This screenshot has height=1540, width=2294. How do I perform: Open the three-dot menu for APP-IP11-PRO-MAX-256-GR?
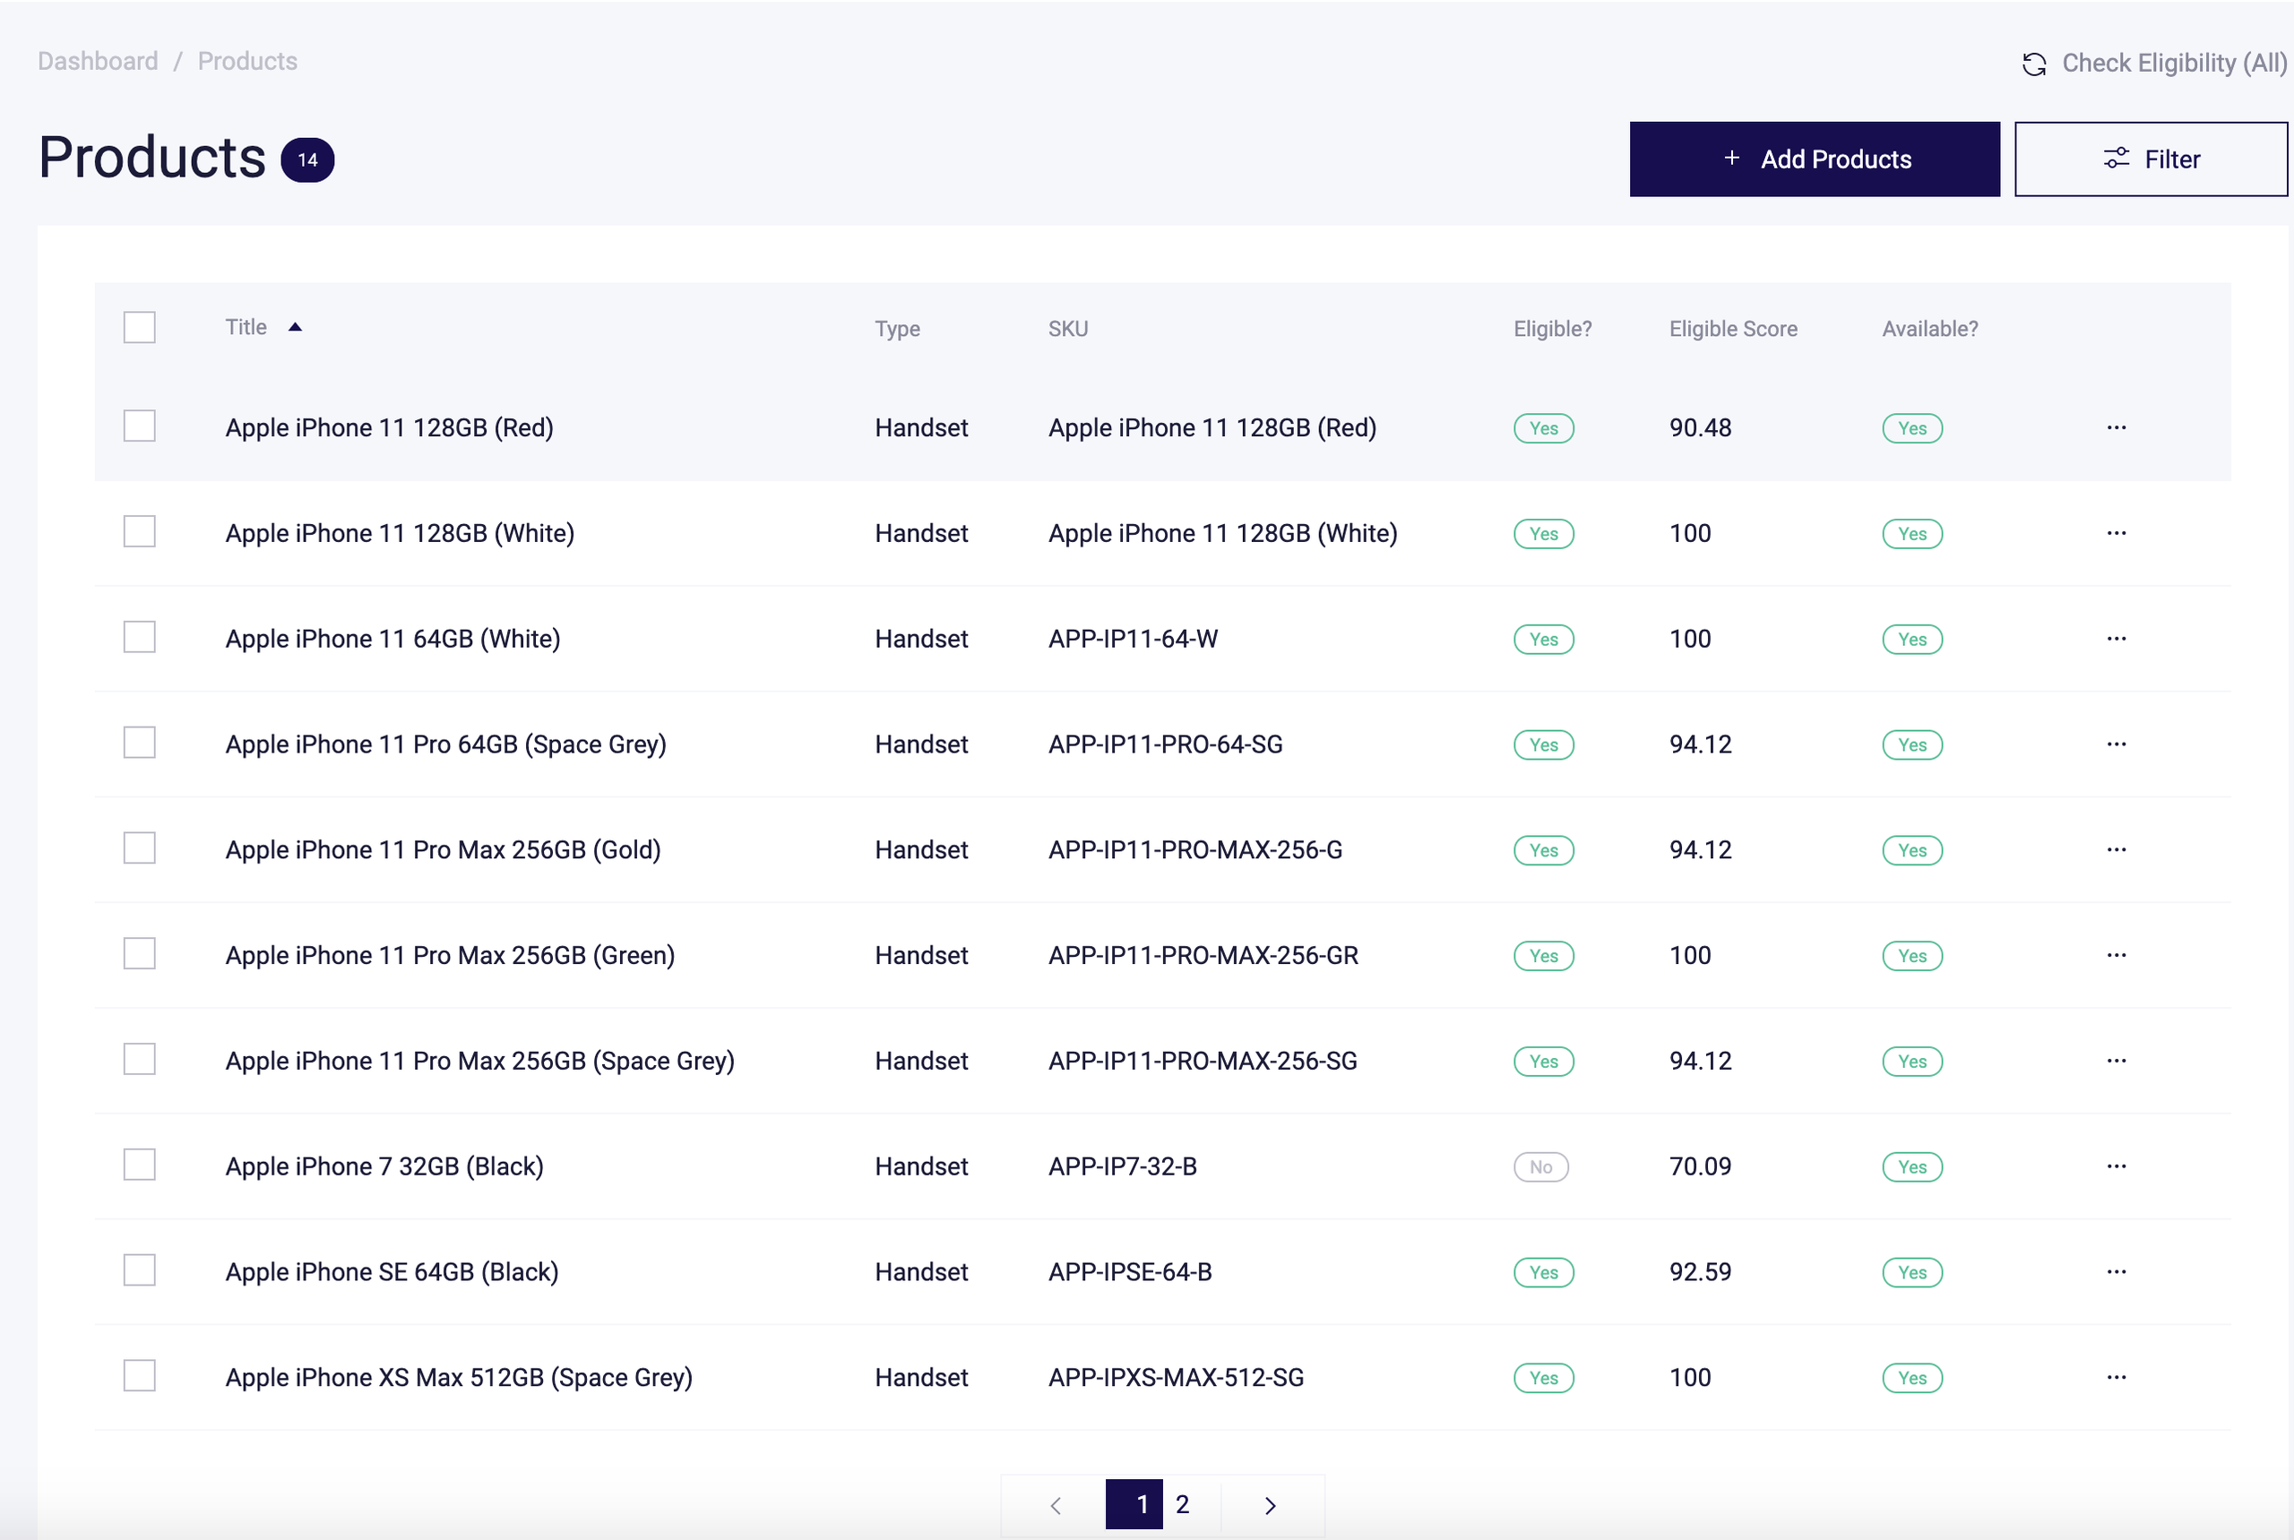2117,956
